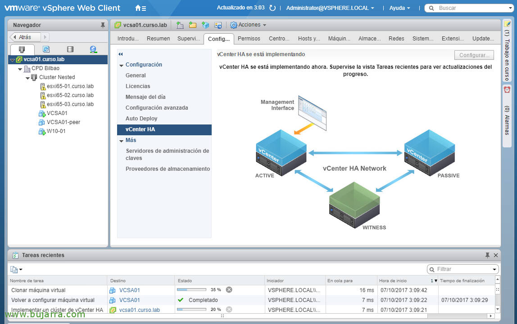Cancel the Implementar clúster de vCenter HA task

(x=229, y=310)
